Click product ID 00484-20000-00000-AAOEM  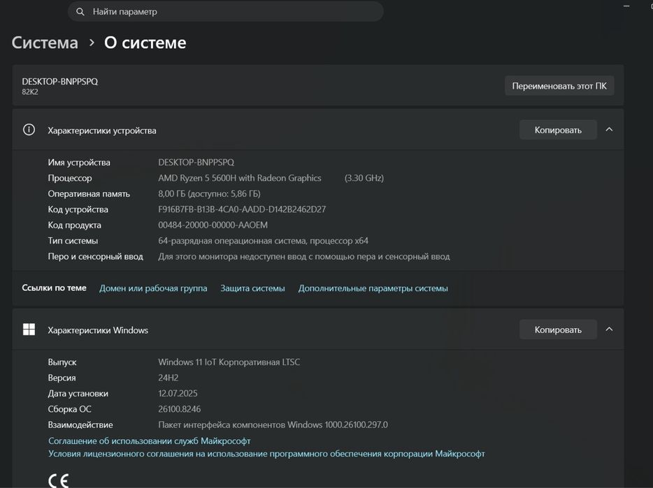coord(213,225)
